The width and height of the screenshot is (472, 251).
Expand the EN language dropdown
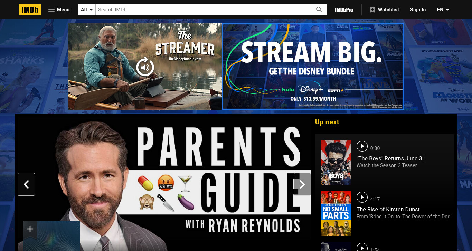(443, 10)
